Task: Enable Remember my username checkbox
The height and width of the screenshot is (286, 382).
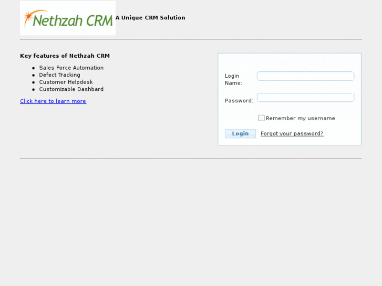Action: [x=261, y=118]
